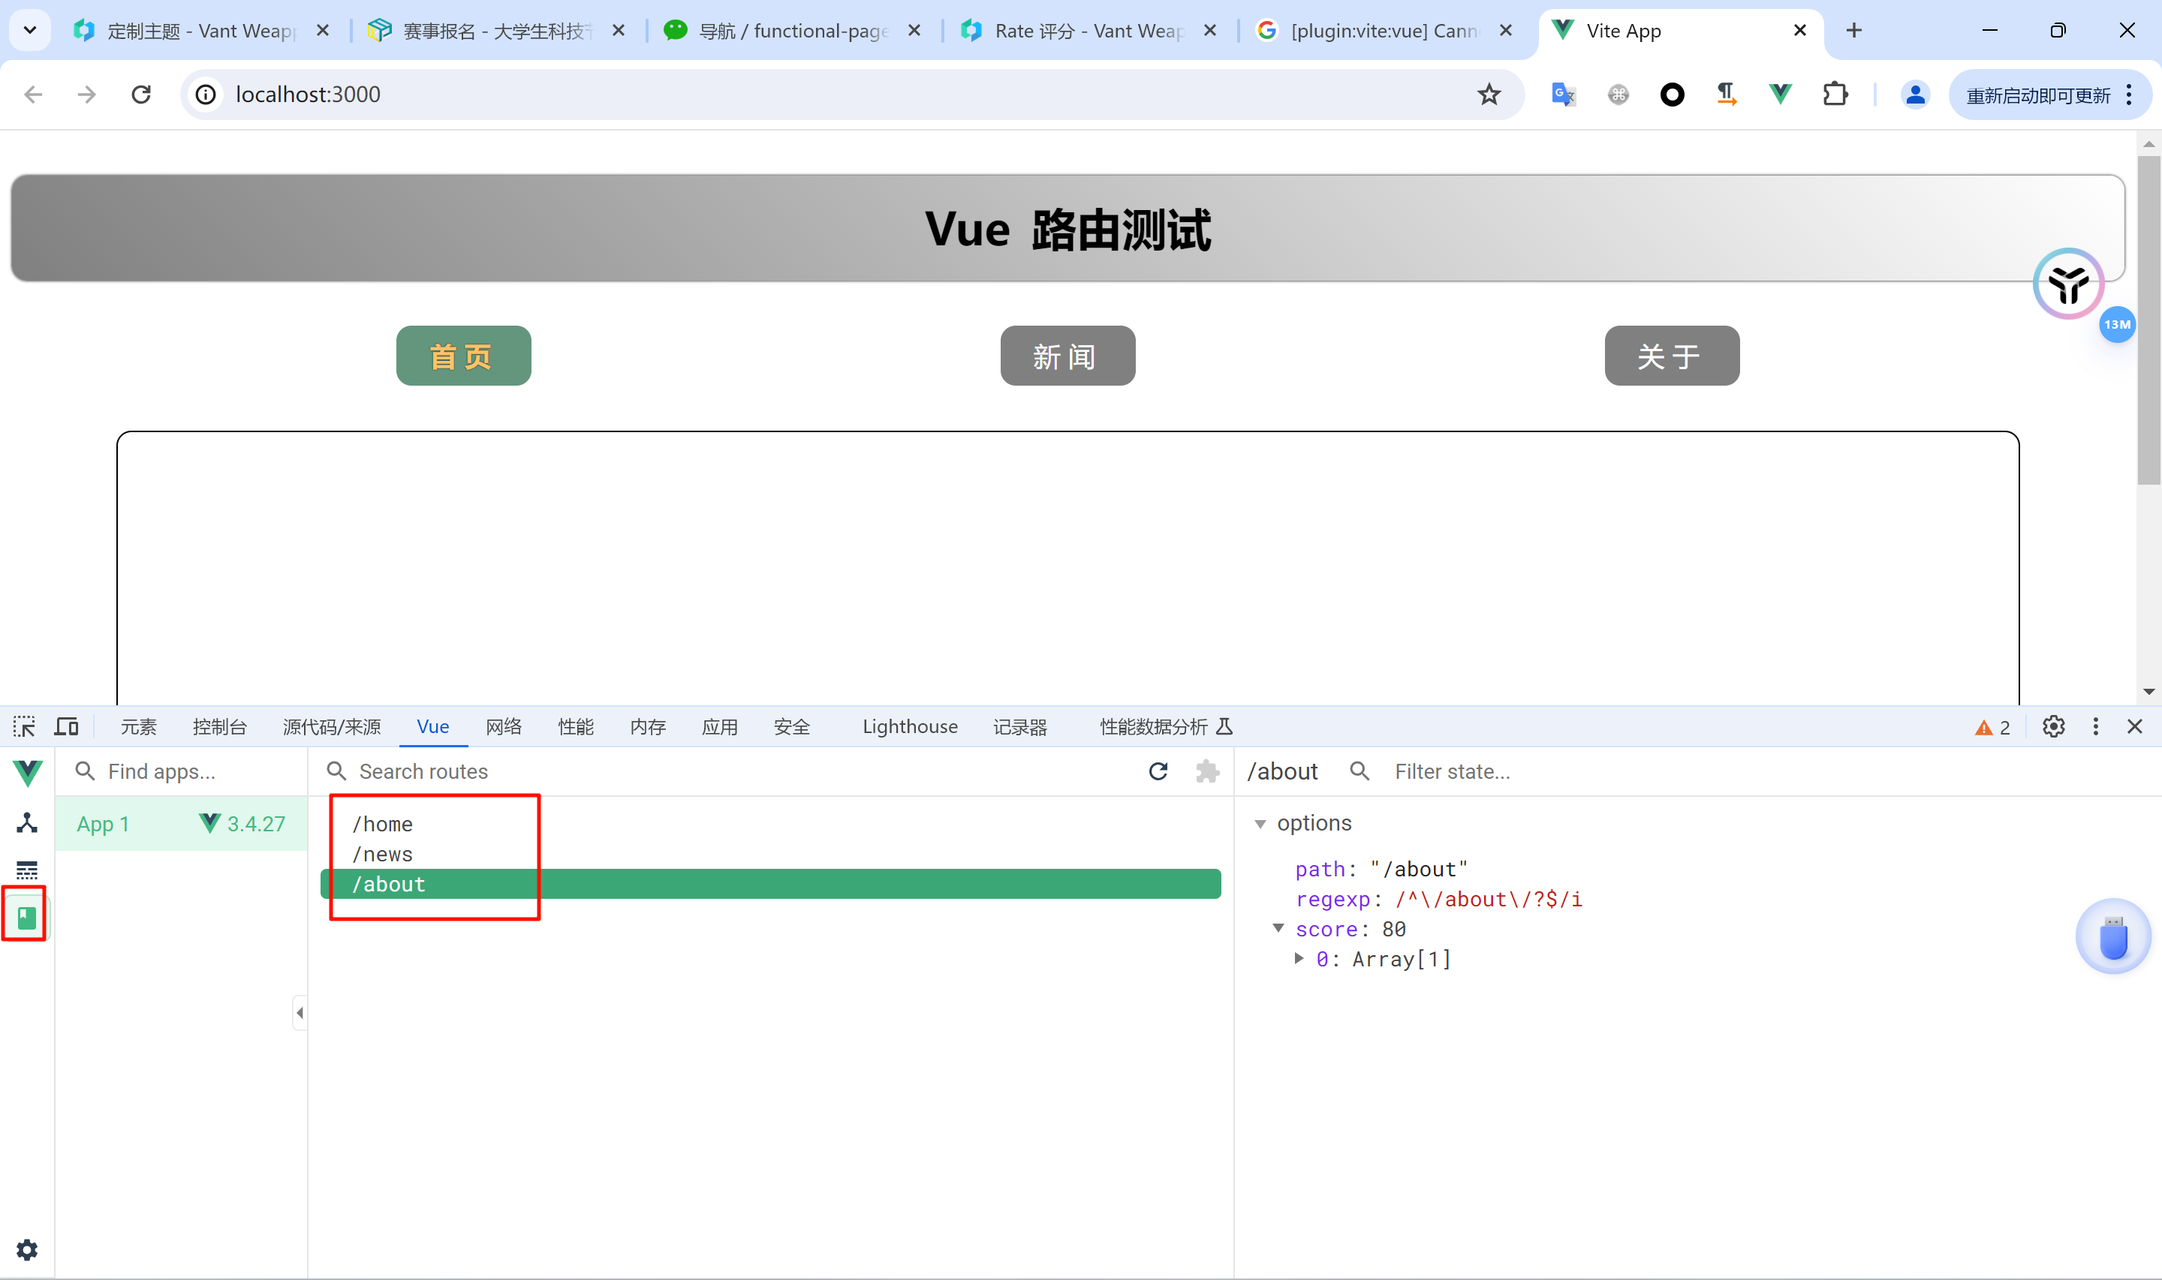This screenshot has width=2162, height=1280.
Task: Bookmark this page with star icon
Action: pos(1489,94)
